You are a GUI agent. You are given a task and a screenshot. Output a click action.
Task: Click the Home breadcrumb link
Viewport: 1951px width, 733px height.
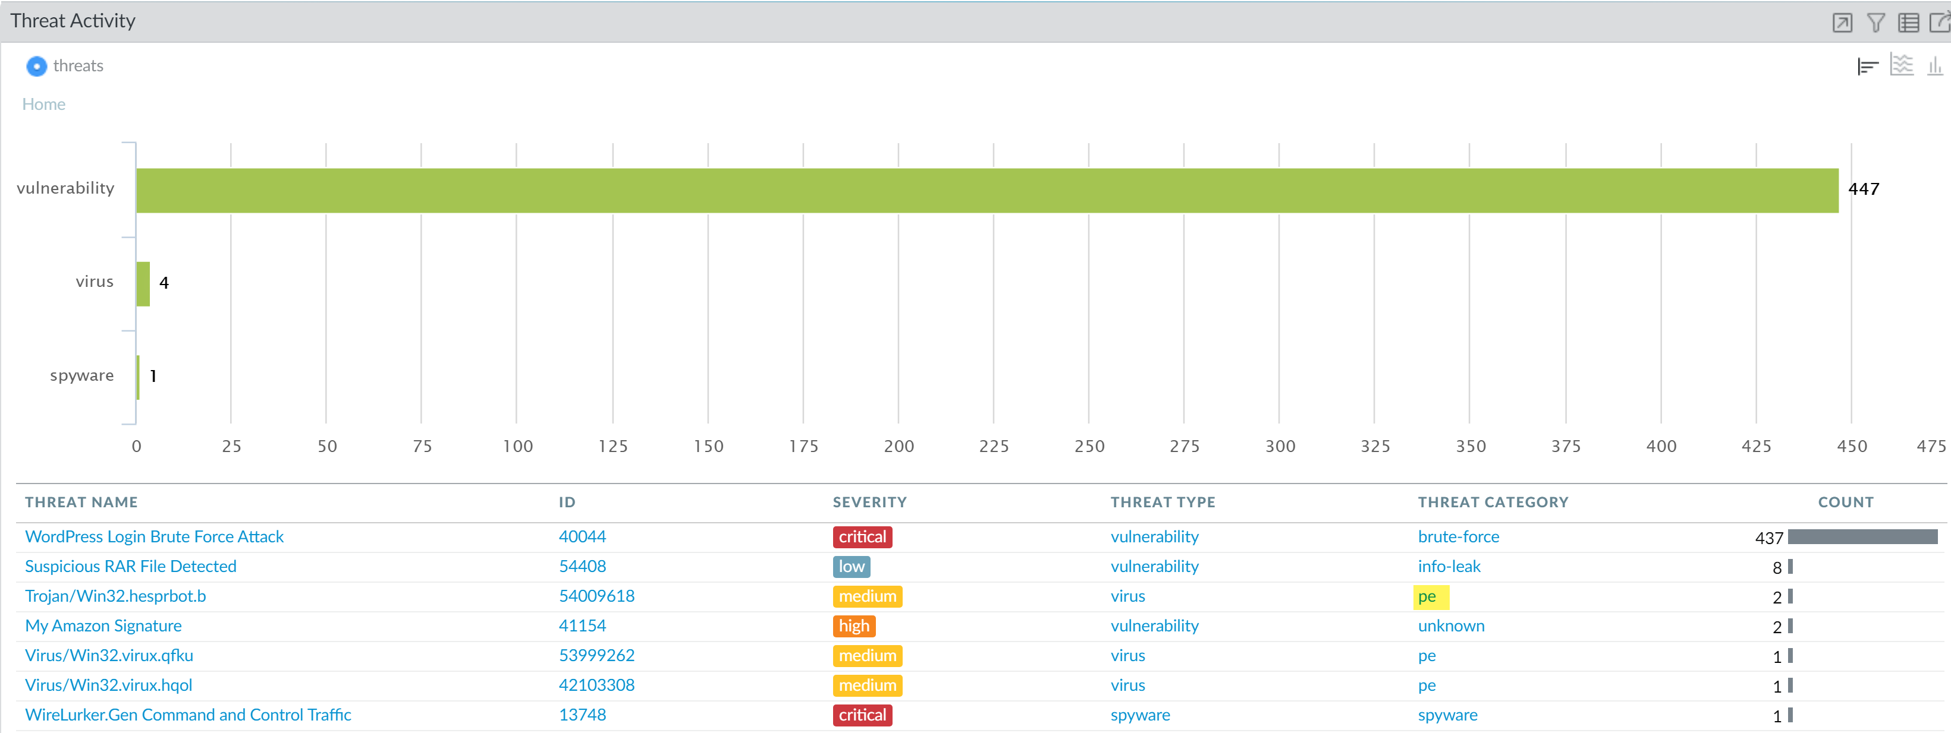[43, 105]
